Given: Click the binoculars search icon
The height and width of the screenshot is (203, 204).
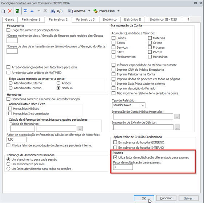Looking at the screenshot, I should (x=53, y=11).
